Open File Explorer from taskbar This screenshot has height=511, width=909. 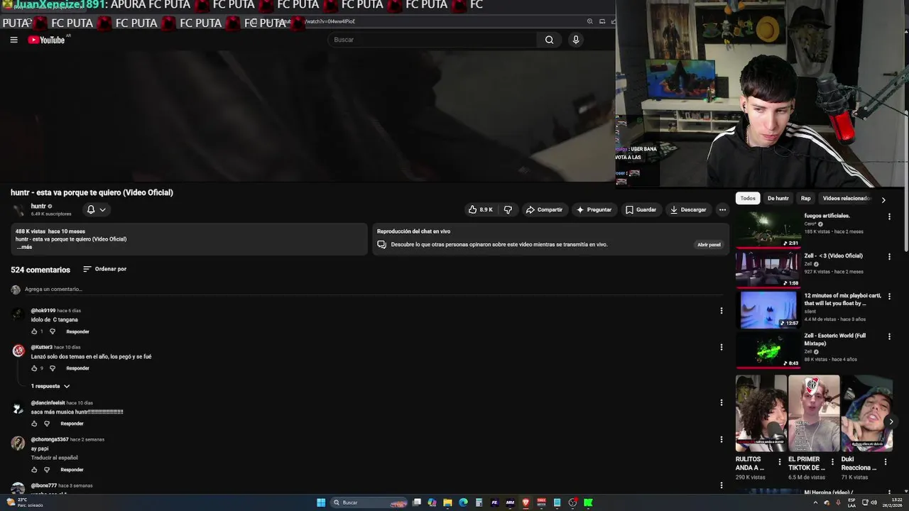click(447, 502)
